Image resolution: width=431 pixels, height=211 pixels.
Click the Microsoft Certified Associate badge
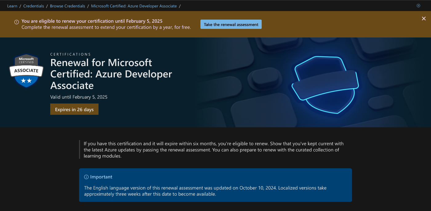pos(26,71)
